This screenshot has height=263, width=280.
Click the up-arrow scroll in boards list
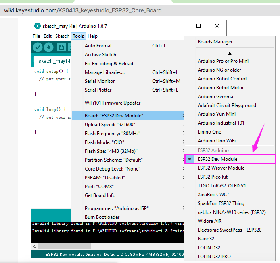(x=230, y=53)
